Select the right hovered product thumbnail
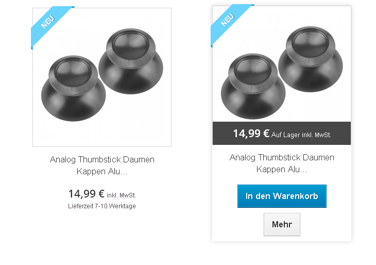 point(282,64)
